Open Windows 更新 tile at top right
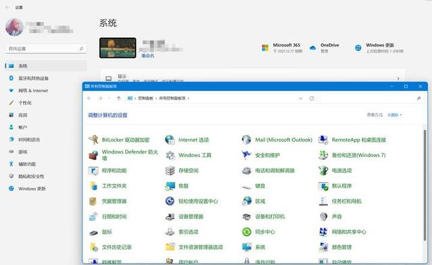 (x=379, y=48)
